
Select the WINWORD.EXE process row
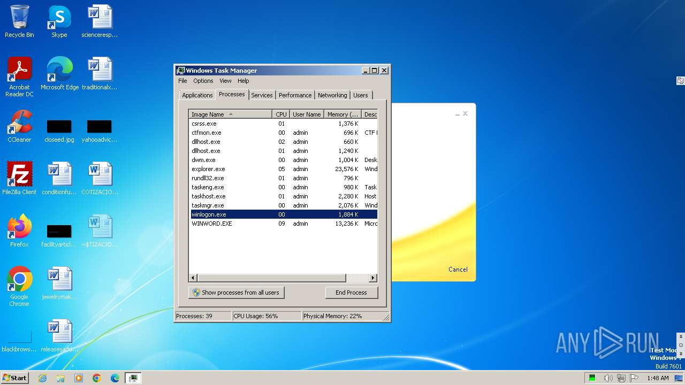click(x=283, y=224)
